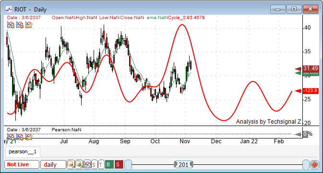Remove an indicator from the price pane
The height and width of the screenshot is (173, 323).
pos(20,25)
